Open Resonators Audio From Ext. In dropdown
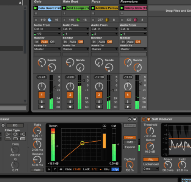 [133, 29]
